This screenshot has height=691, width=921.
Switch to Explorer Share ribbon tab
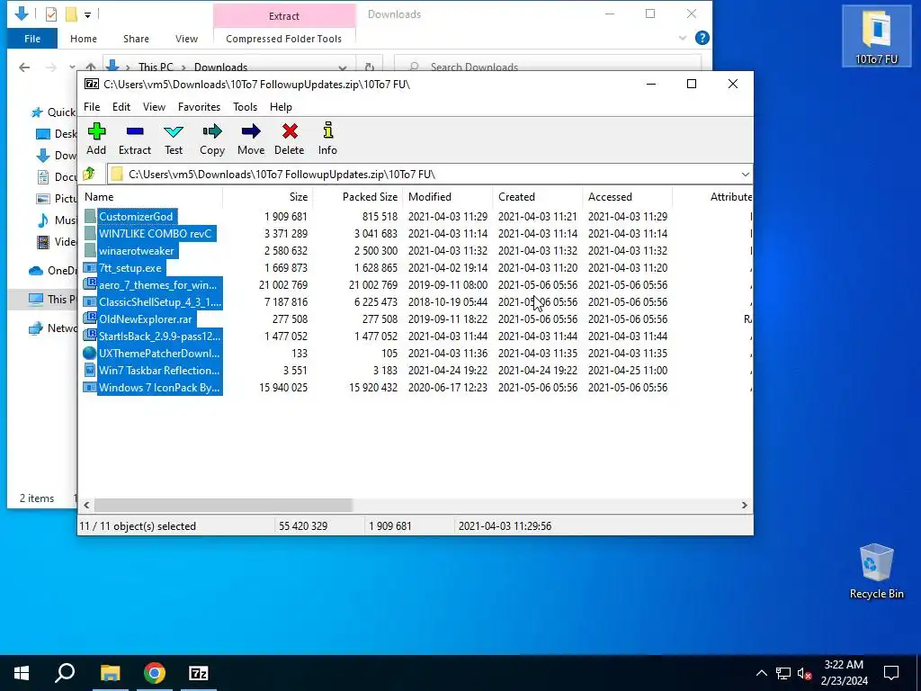tap(136, 39)
